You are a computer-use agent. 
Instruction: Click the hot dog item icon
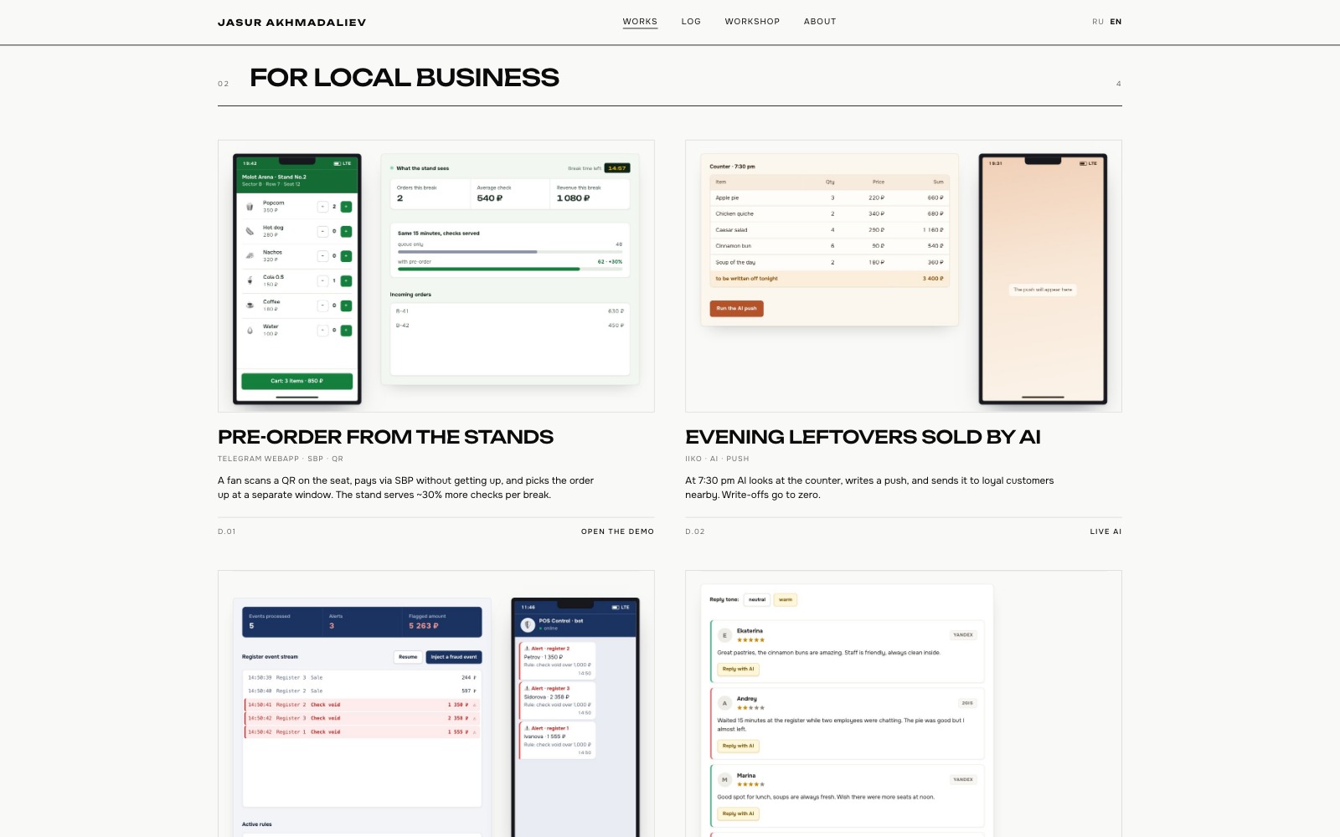pyautogui.click(x=250, y=231)
